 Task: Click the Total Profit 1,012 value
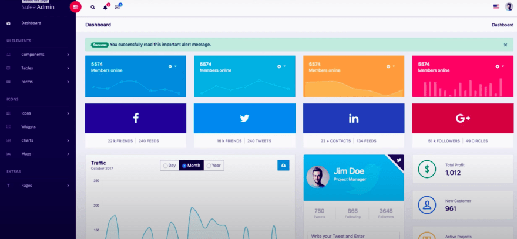click(453, 173)
